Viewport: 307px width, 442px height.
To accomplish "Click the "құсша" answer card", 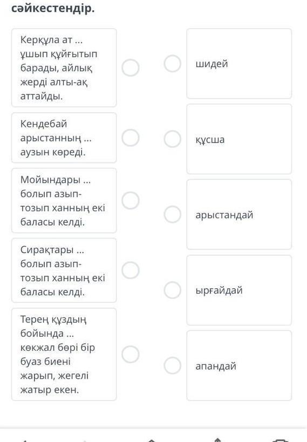I will [239, 139].
